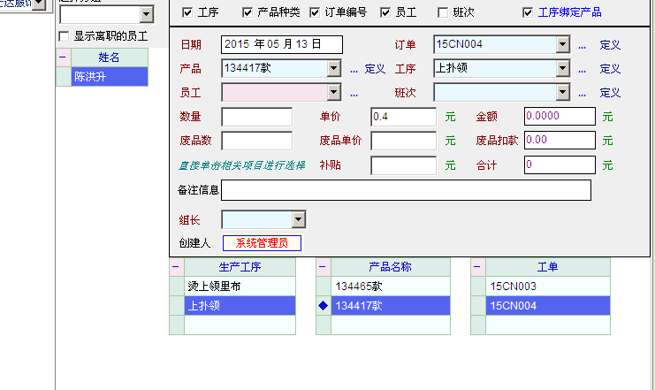The image size is (655, 390).
Task: Click 定义 link next to 工序
Action: 610,68
